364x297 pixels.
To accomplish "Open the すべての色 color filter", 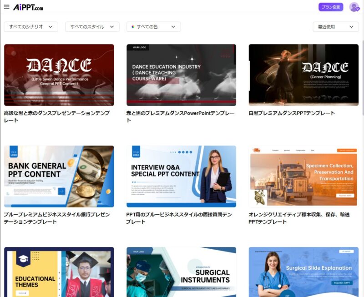I will point(153,27).
